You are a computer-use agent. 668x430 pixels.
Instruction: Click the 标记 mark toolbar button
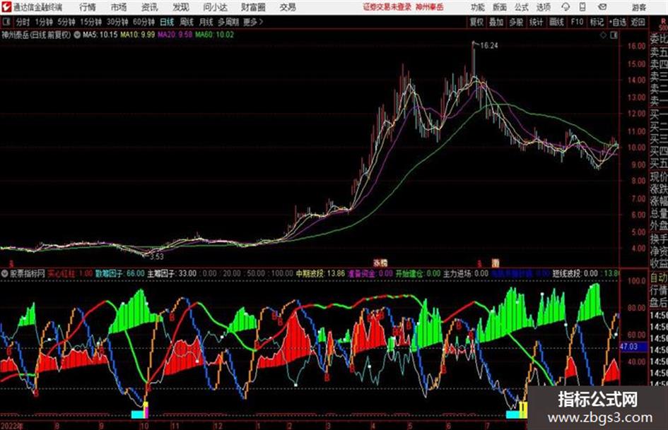(x=597, y=22)
